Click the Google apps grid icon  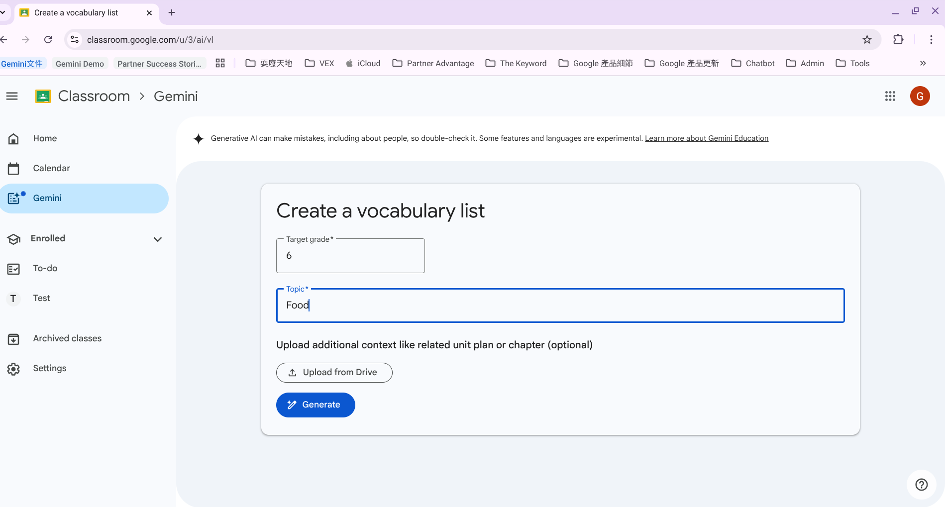[x=890, y=96]
